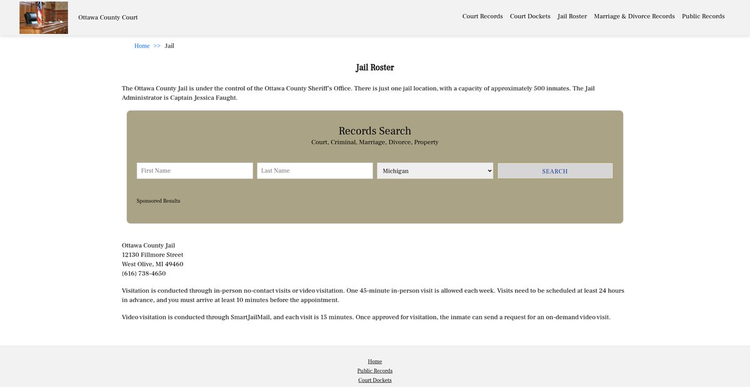Click the Home breadcrumb link
Screen dimensions: 750x387
(142, 46)
